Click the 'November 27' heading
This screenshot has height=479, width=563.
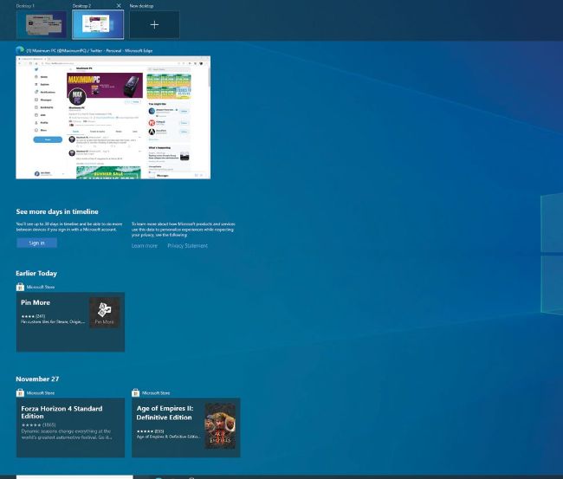[37, 379]
